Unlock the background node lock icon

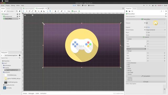17,16
